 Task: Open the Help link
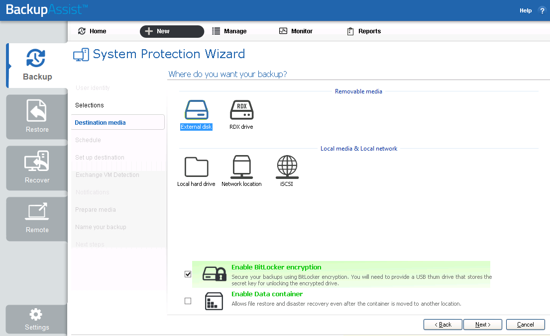point(526,10)
